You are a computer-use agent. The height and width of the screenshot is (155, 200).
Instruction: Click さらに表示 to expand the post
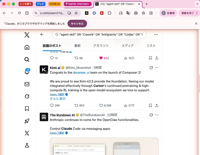pos(57,99)
